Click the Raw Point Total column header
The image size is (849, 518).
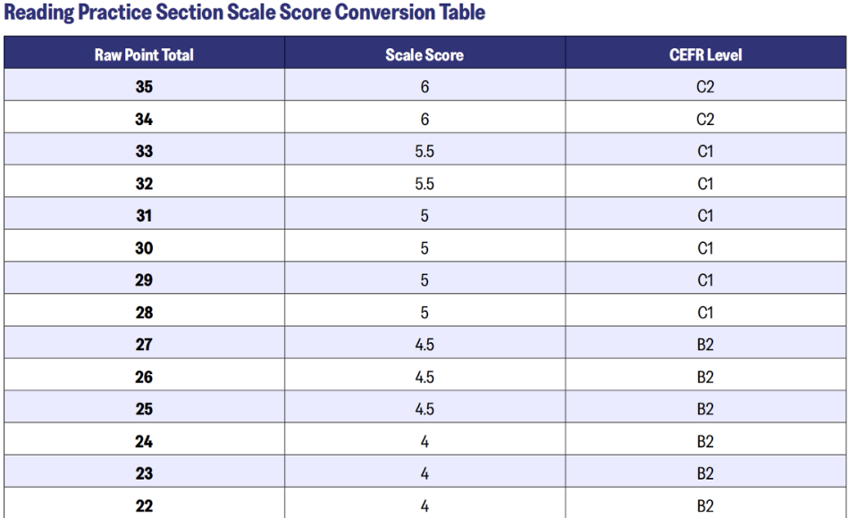click(x=144, y=54)
